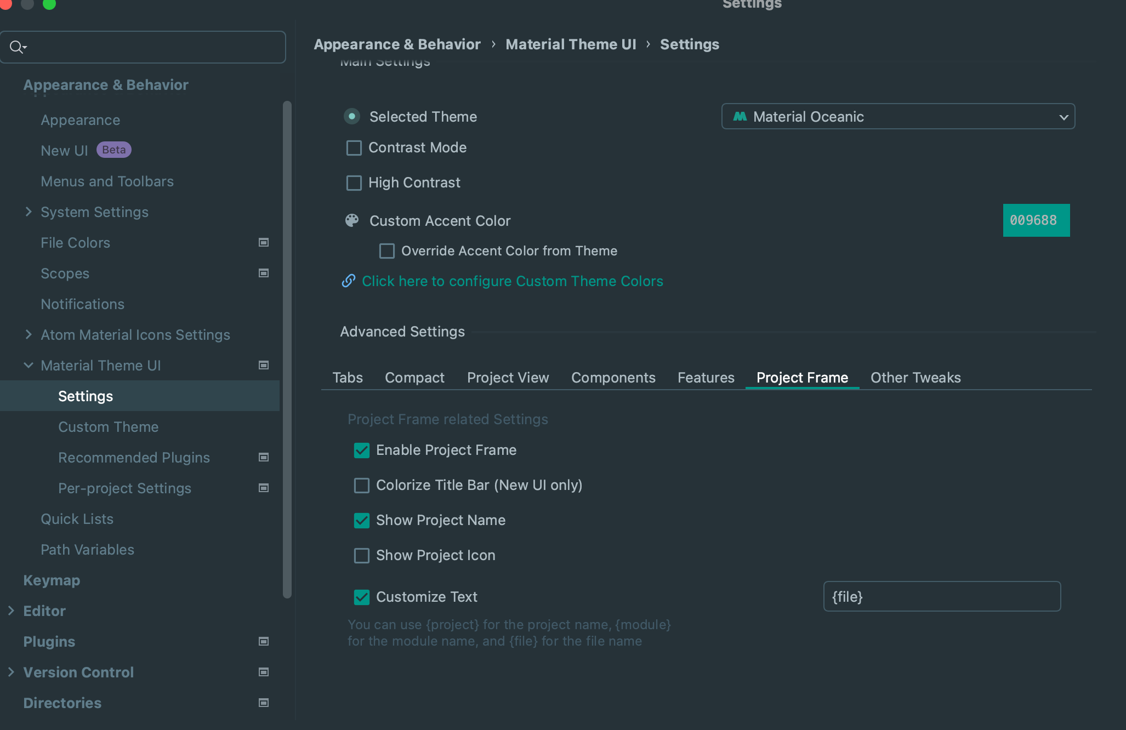The image size is (1126, 730).
Task: Click the 009688 accent color swatch
Action: point(1036,220)
